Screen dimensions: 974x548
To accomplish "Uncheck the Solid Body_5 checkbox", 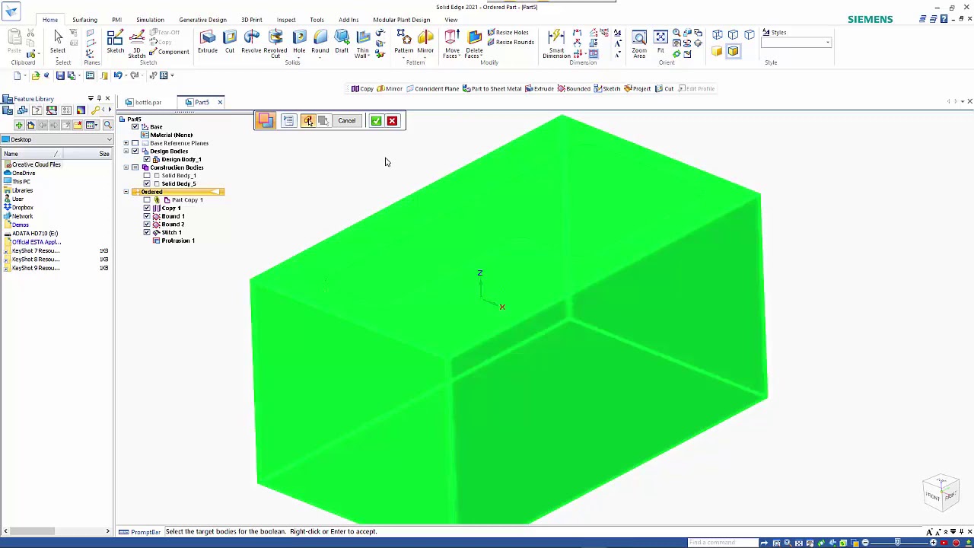I will click(x=147, y=183).
